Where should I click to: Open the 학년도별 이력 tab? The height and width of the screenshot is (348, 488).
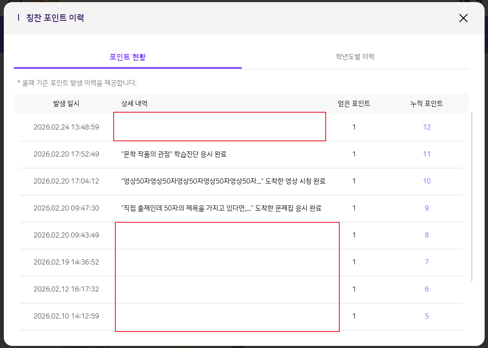pyautogui.click(x=355, y=57)
